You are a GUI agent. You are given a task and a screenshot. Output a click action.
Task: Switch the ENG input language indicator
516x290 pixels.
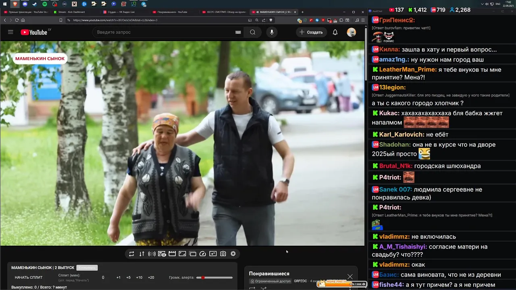498,4
